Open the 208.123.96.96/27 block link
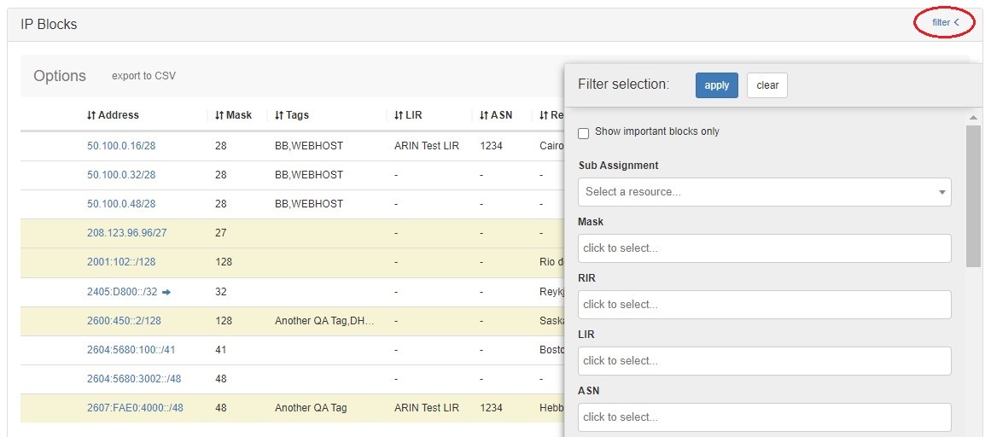This screenshot has width=991, height=437. pyautogui.click(x=126, y=233)
